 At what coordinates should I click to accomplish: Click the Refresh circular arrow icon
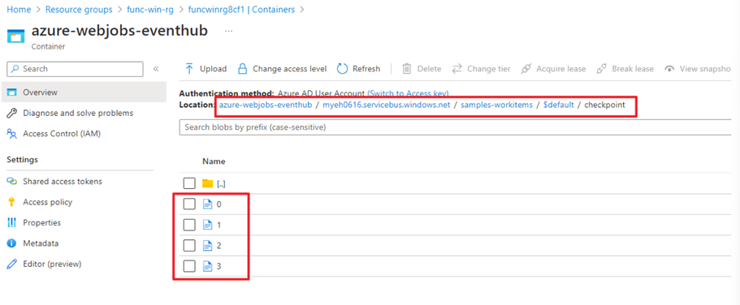[342, 69]
